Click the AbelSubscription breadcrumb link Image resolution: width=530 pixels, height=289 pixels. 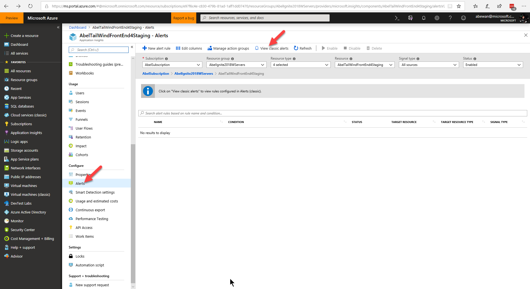point(156,74)
